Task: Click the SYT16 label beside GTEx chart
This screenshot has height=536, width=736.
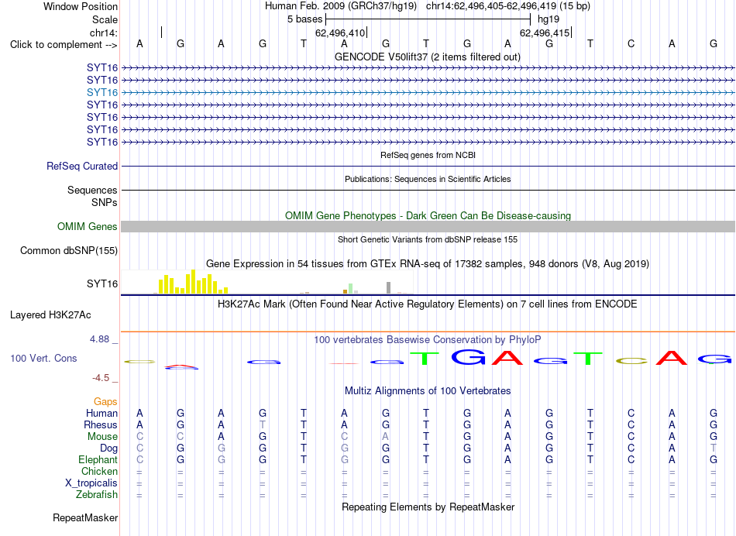Action: click(101, 284)
